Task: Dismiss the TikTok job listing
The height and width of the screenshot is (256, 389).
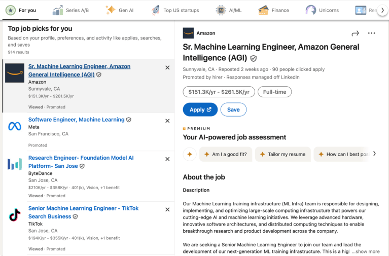Action: [x=167, y=209]
